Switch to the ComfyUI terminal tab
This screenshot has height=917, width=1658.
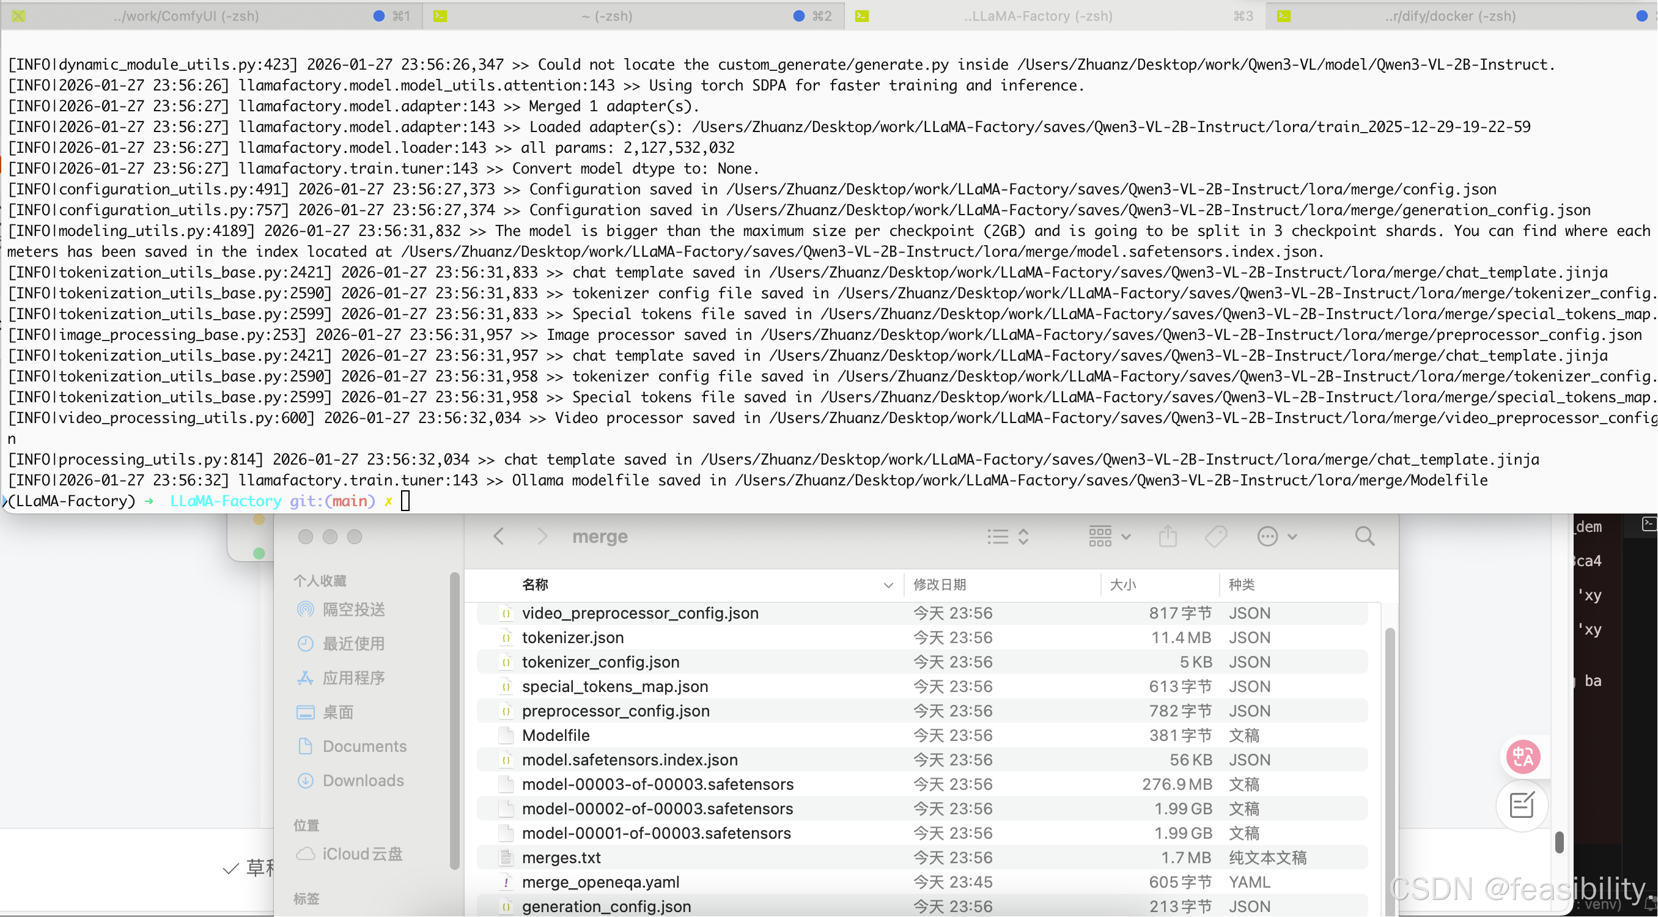pos(186,16)
